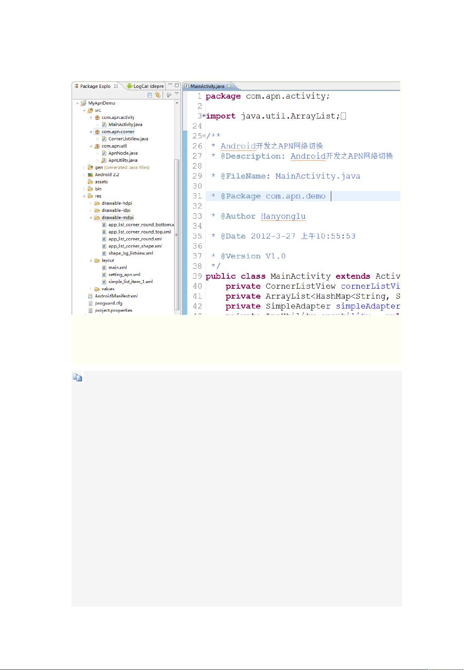This screenshot has height=670, width=474.
Task: Click the com.apn.corner package icon
Action: coord(97,132)
